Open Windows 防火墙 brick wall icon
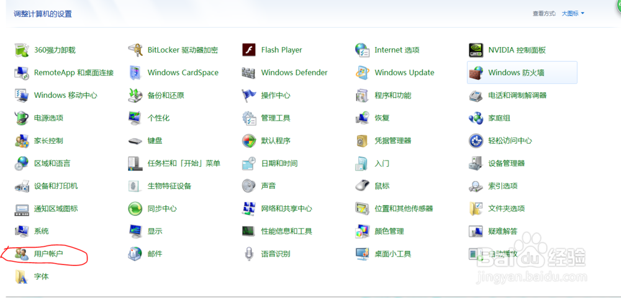 tap(475, 72)
